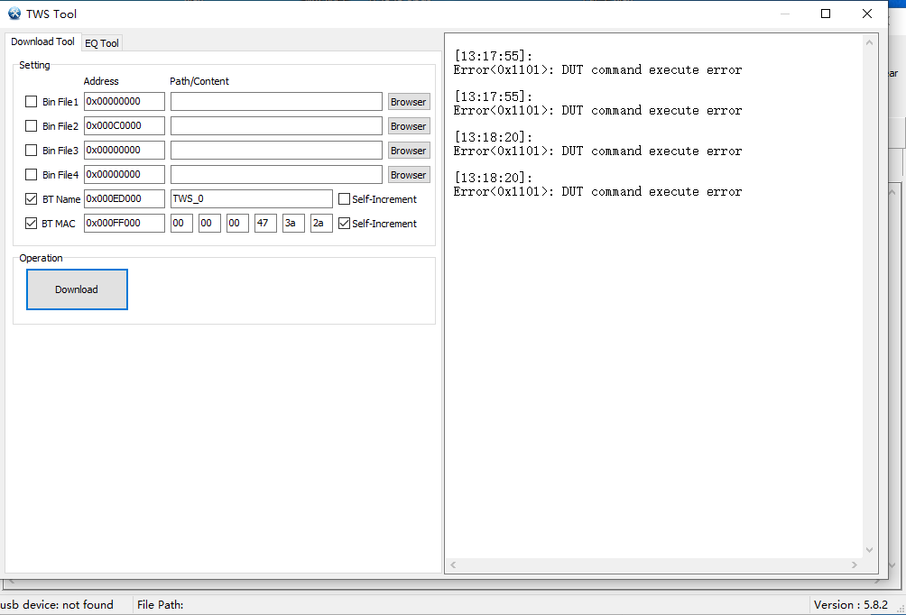The image size is (906, 615).
Task: Browse for Bin File3 path
Action: [408, 151]
